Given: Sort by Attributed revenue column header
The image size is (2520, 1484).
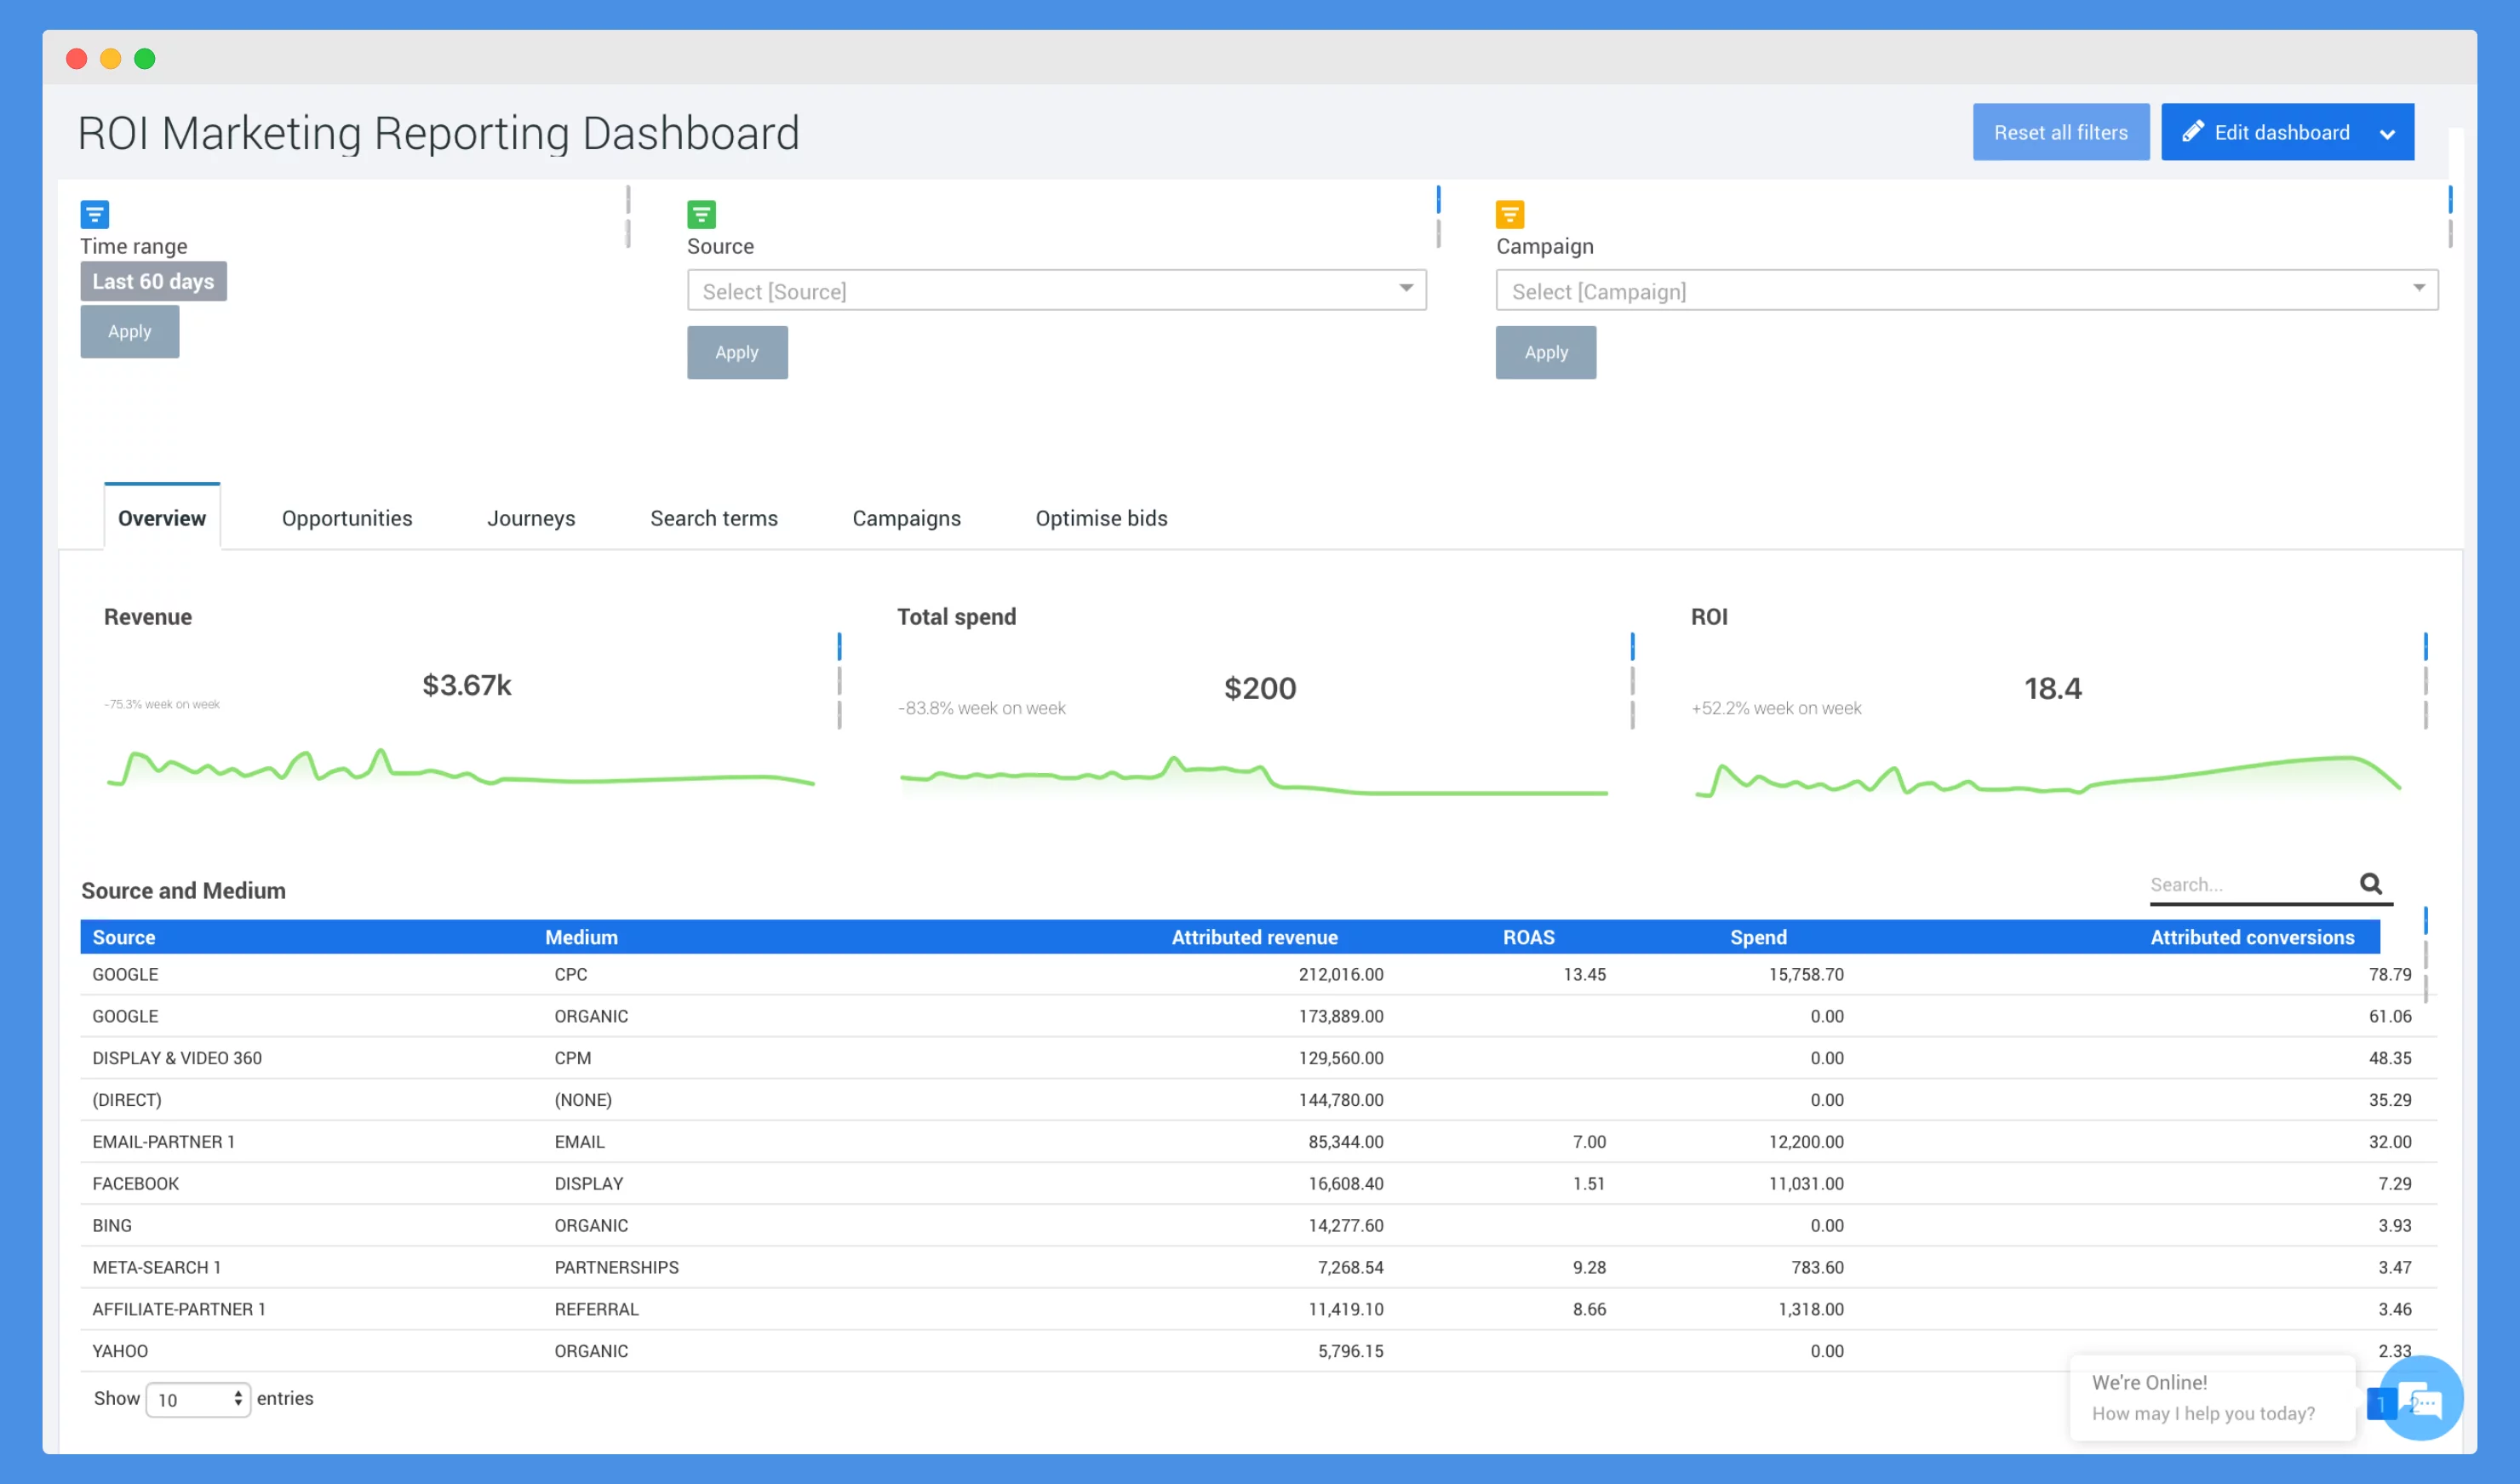Looking at the screenshot, I should [x=1254, y=937].
